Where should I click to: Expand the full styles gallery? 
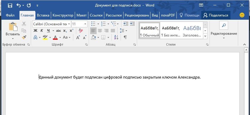point(205,36)
